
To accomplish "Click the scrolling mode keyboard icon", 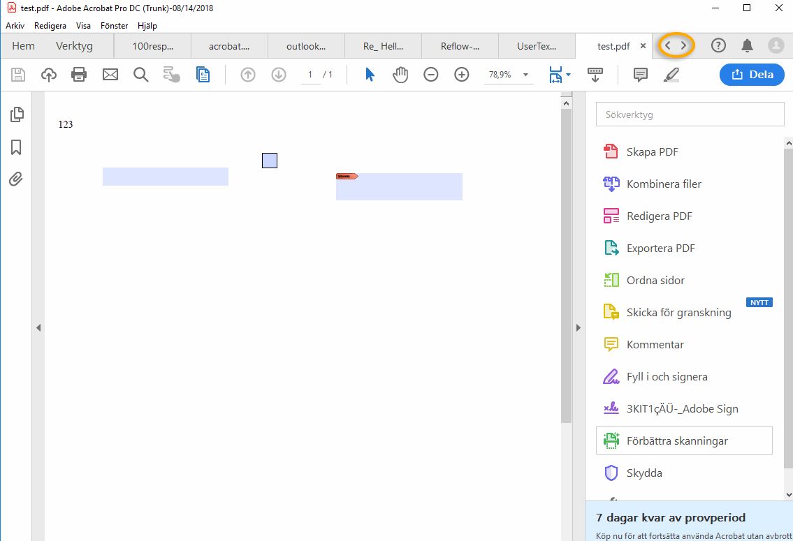I will (x=595, y=75).
